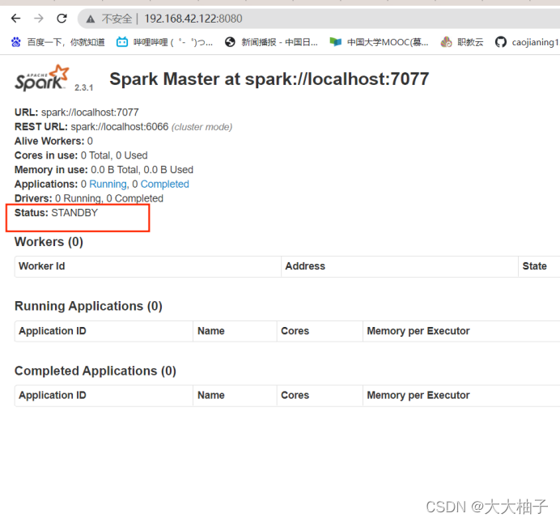Open the China University MOOC bookmark icon
The width and height of the screenshot is (560, 522).
[x=335, y=42]
